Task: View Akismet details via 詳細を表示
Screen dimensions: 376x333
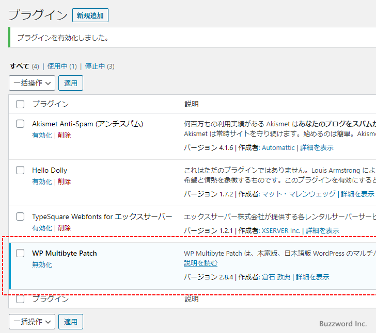Action: click(317, 148)
